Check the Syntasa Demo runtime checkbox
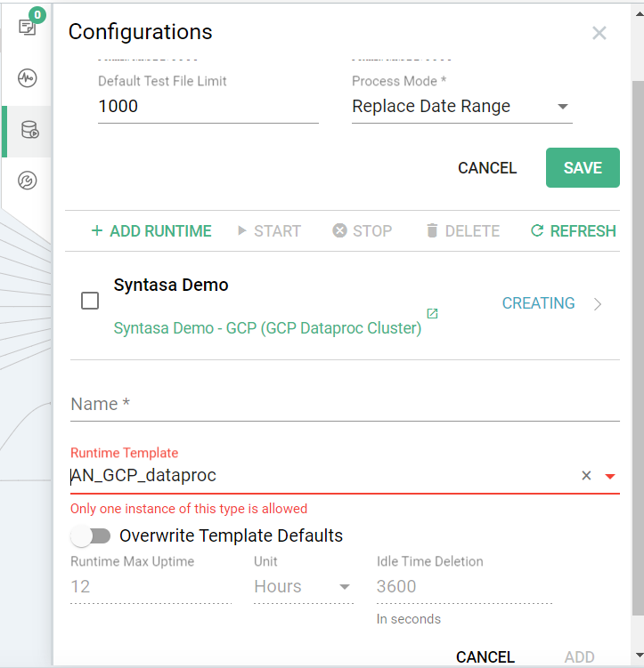 click(90, 302)
